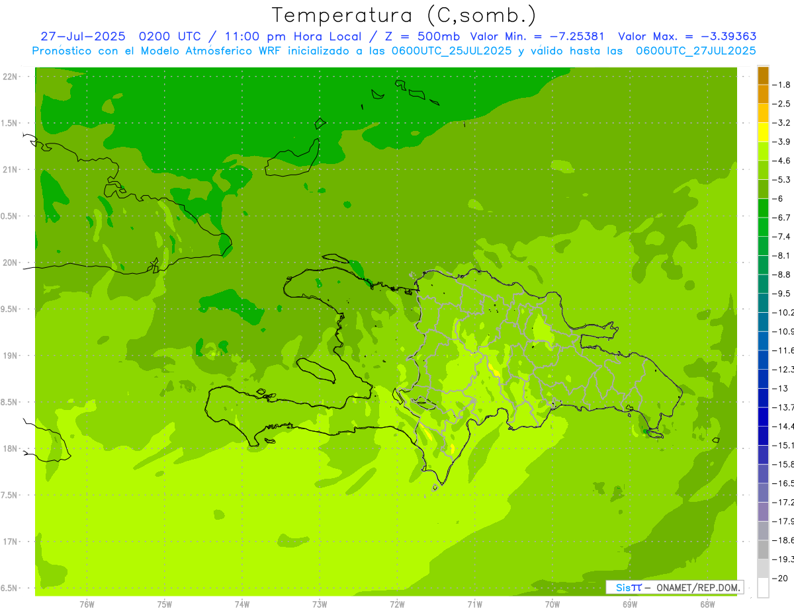Click the '69W' longitude label
The width and height of the screenshot is (794, 613).
(630, 604)
